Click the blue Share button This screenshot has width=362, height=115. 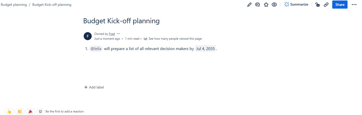[340, 5]
